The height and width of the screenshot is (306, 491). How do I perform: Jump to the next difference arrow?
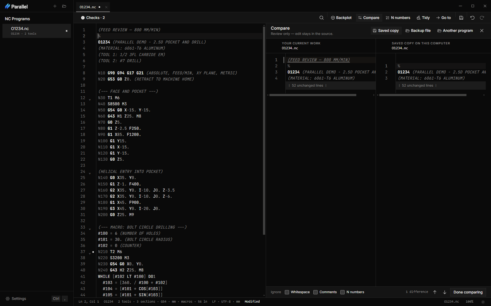445,292
